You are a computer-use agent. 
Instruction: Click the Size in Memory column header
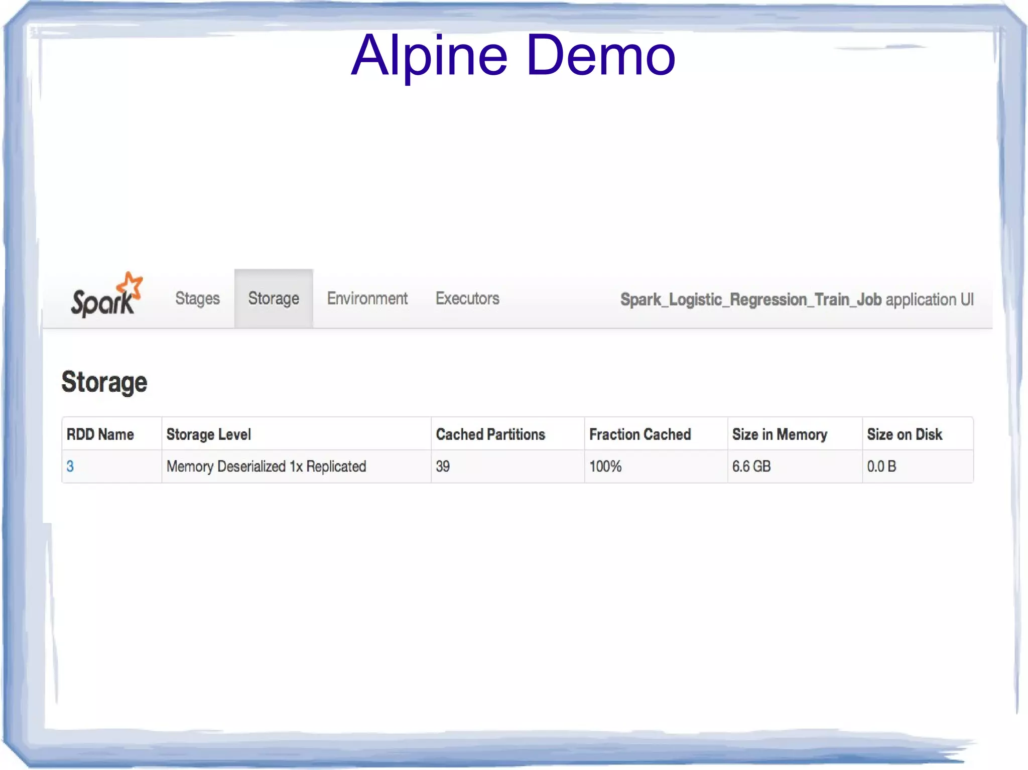pyautogui.click(x=780, y=434)
